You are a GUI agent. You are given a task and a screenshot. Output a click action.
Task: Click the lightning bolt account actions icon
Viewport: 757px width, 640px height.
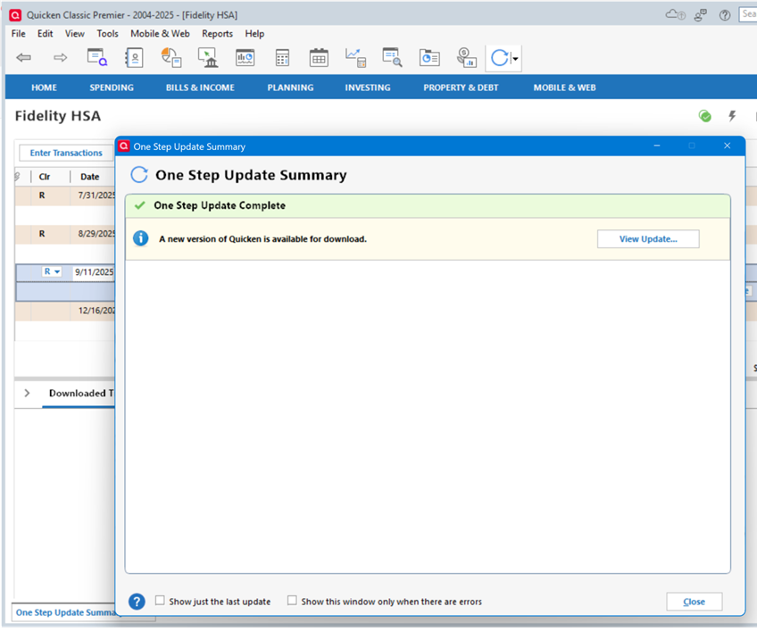pyautogui.click(x=732, y=116)
